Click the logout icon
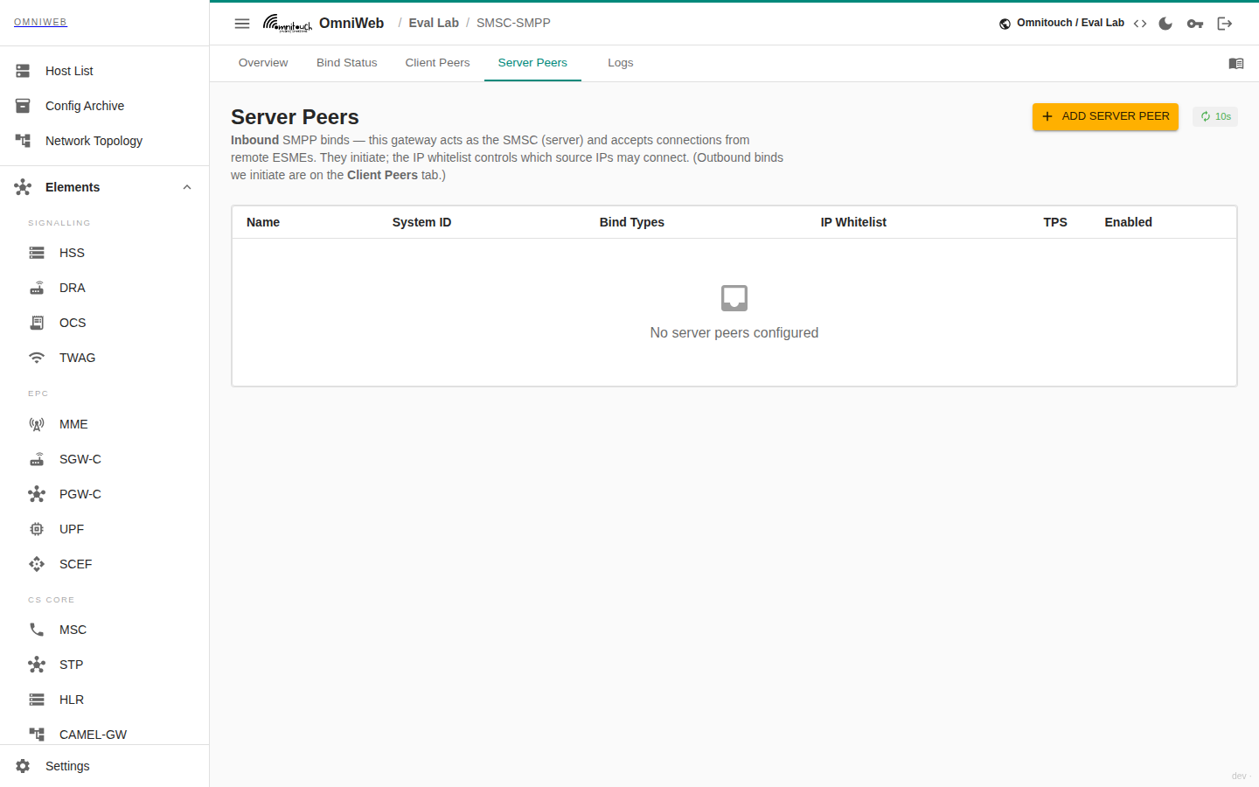This screenshot has height=787, width=1259. click(1225, 24)
